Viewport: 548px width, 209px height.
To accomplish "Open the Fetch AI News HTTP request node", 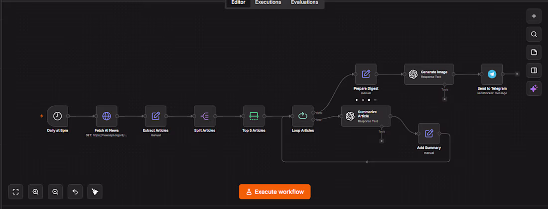I will tap(107, 116).
